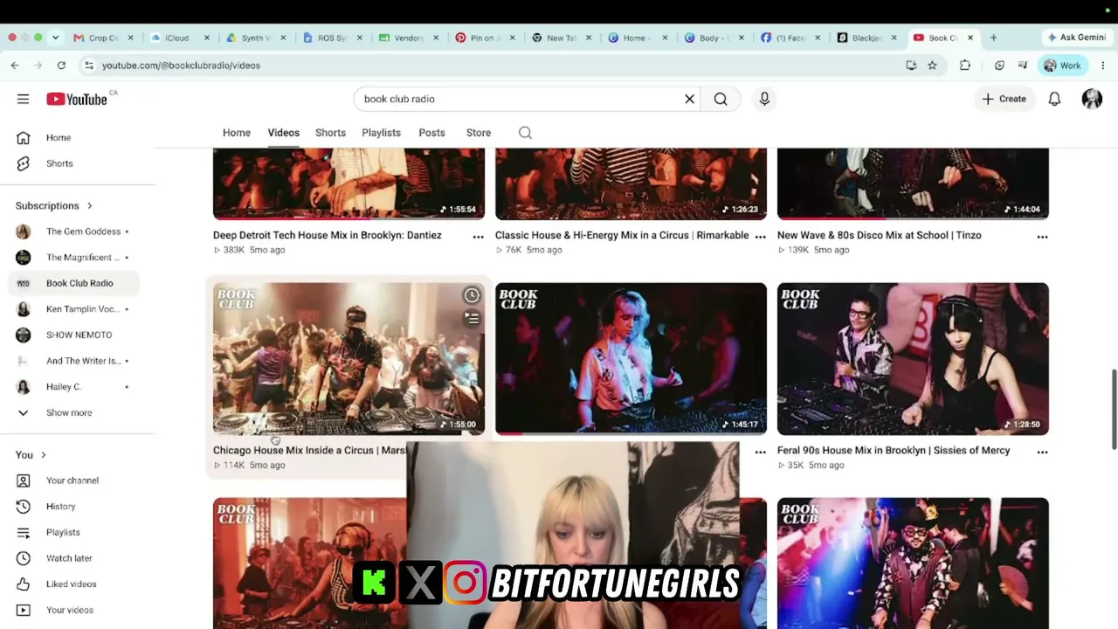Click the Create button
The image size is (1118, 629).
coord(1004,99)
